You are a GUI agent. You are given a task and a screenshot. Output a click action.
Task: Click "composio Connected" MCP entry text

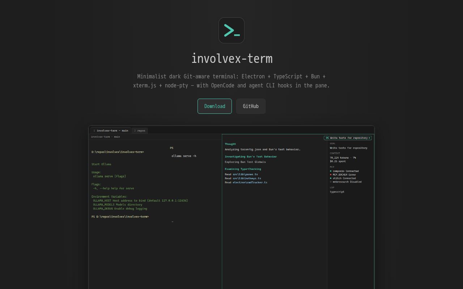tap(346, 171)
